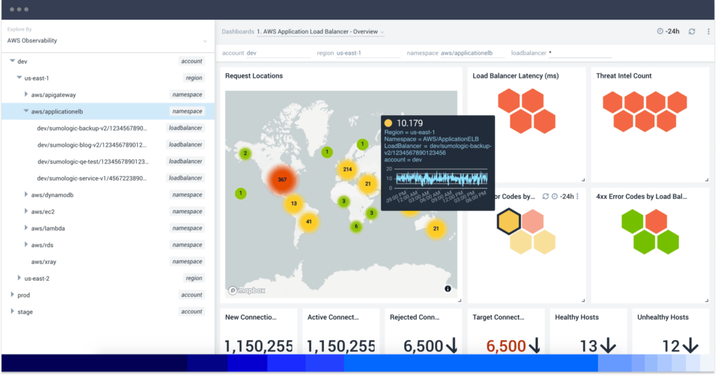Refresh the error codes panel

545,196
